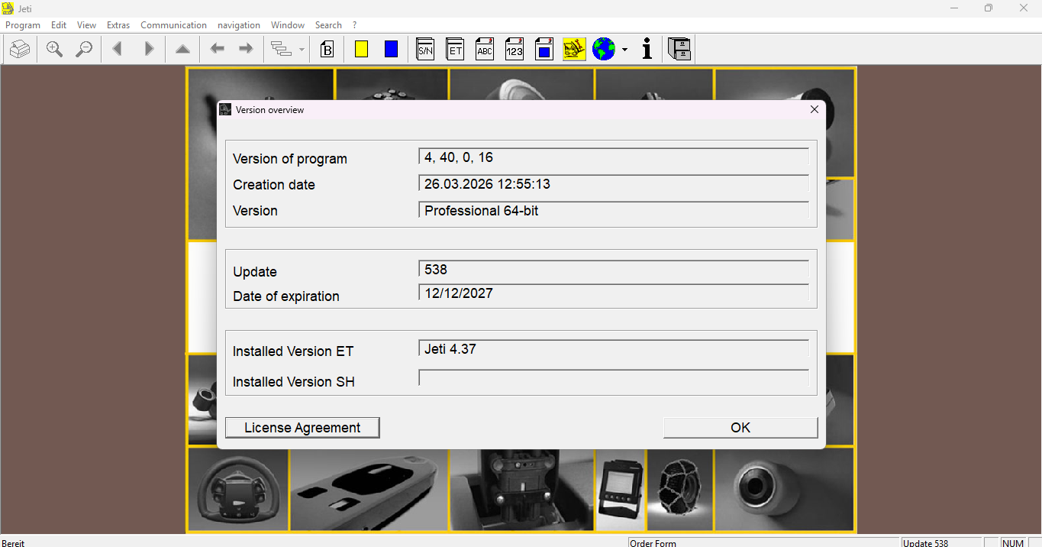Click the zoom in magnifier icon
Viewport: 1042px width, 547px height.
[x=54, y=50]
